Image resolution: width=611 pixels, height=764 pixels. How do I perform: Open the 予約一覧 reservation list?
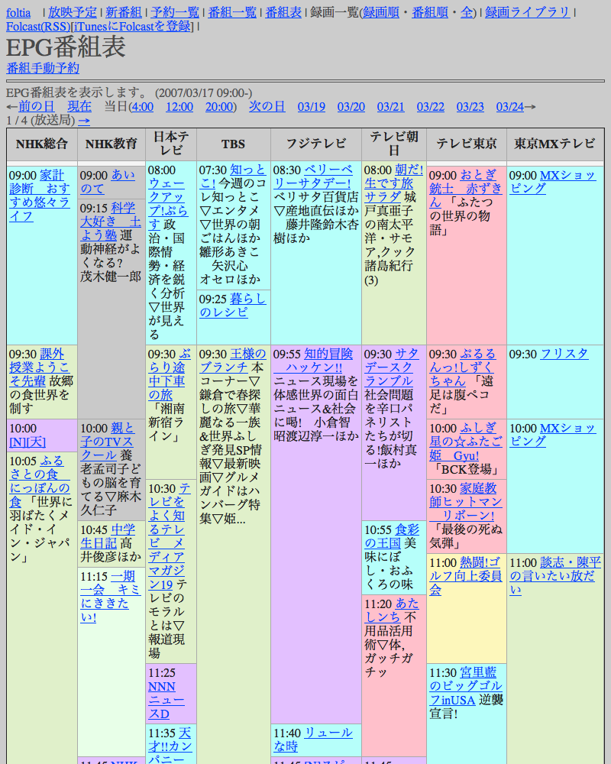tap(175, 12)
